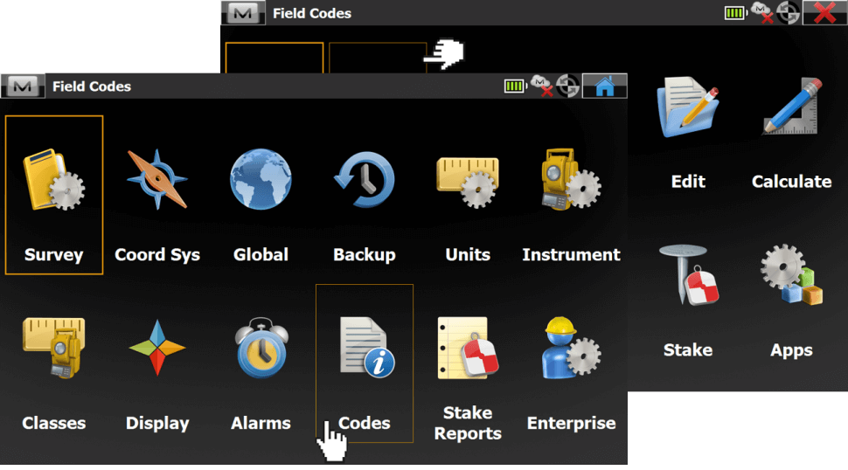This screenshot has height=470, width=848.
Task: Open the Backup clock icon
Action: click(365, 179)
